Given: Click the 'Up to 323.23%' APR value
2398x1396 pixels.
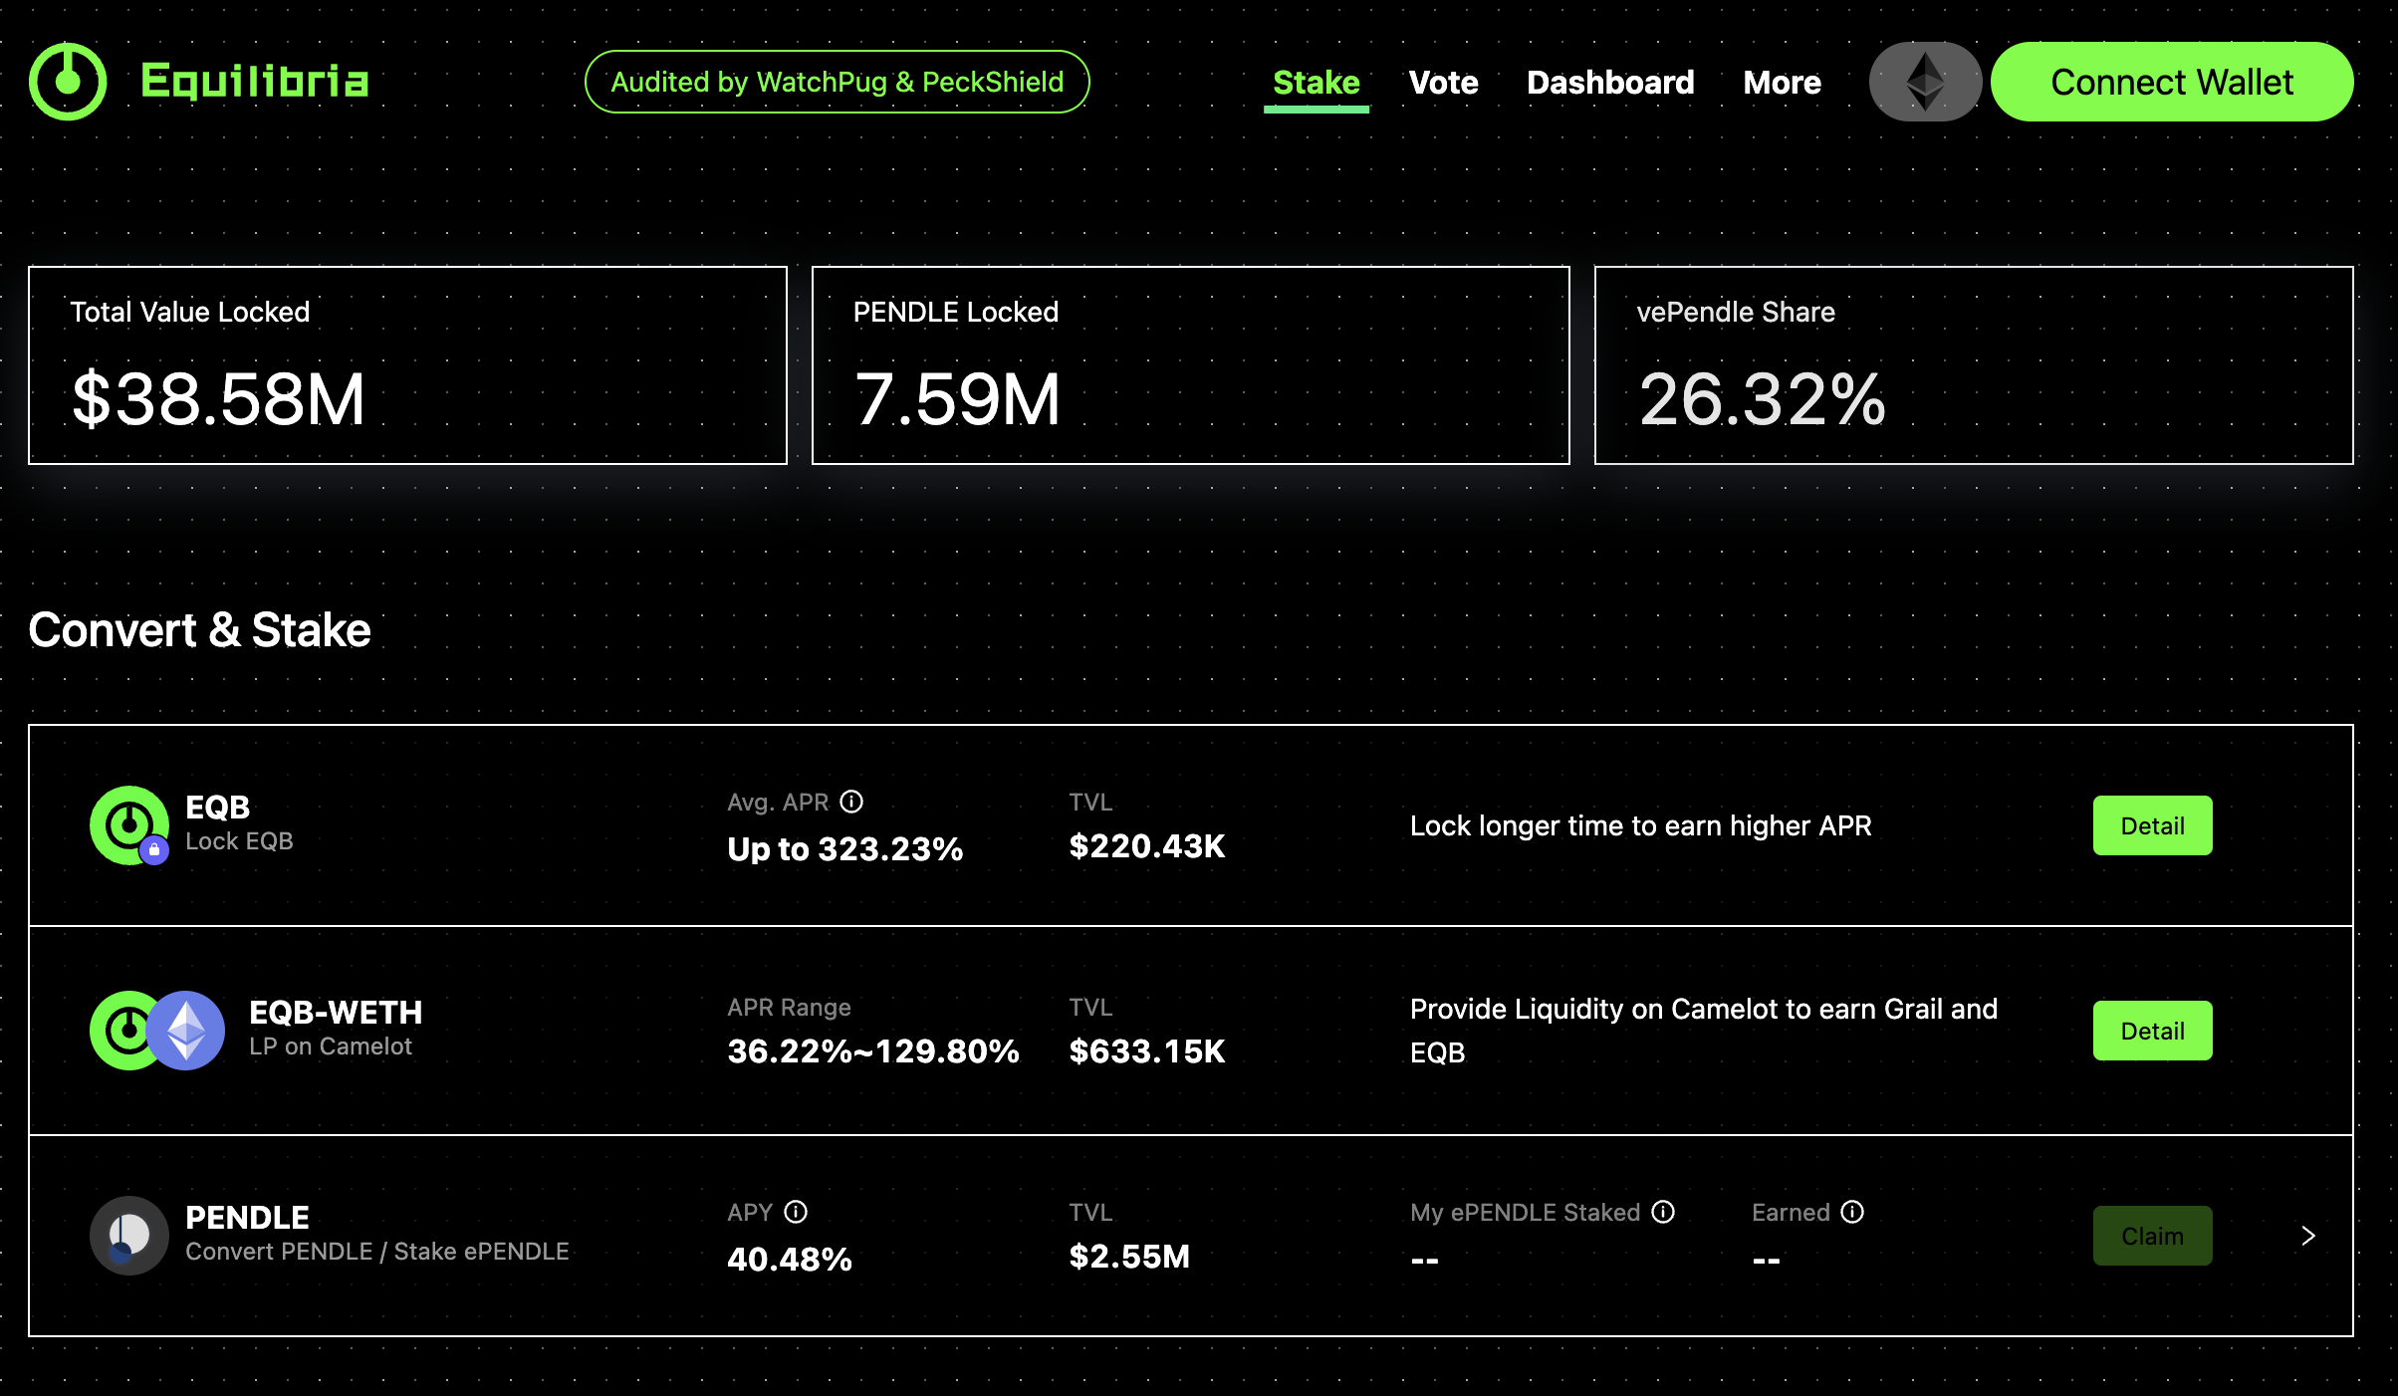Looking at the screenshot, I should 845,849.
